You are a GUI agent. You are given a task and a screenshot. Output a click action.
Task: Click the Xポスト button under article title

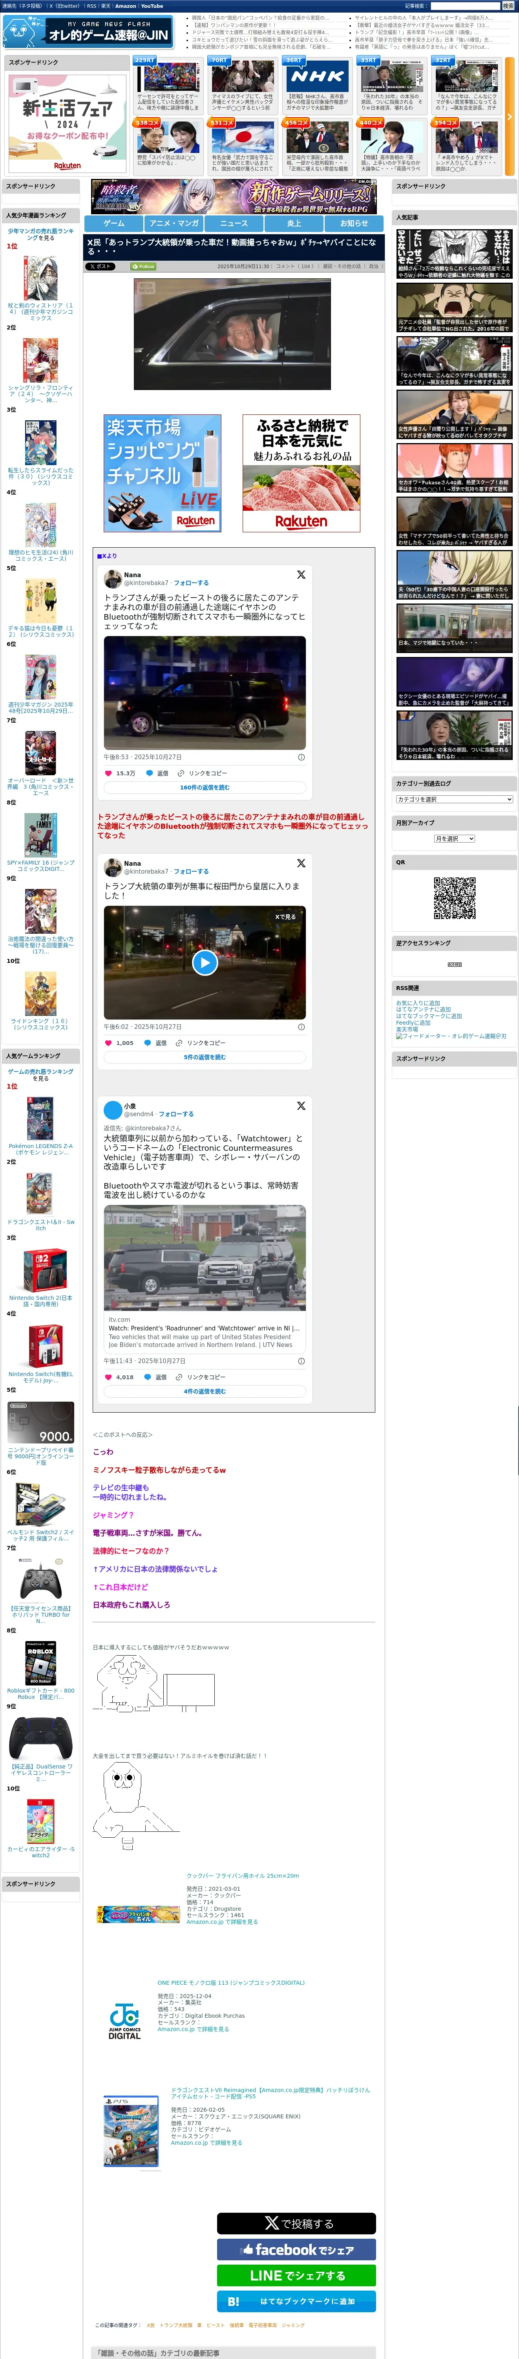click(101, 267)
